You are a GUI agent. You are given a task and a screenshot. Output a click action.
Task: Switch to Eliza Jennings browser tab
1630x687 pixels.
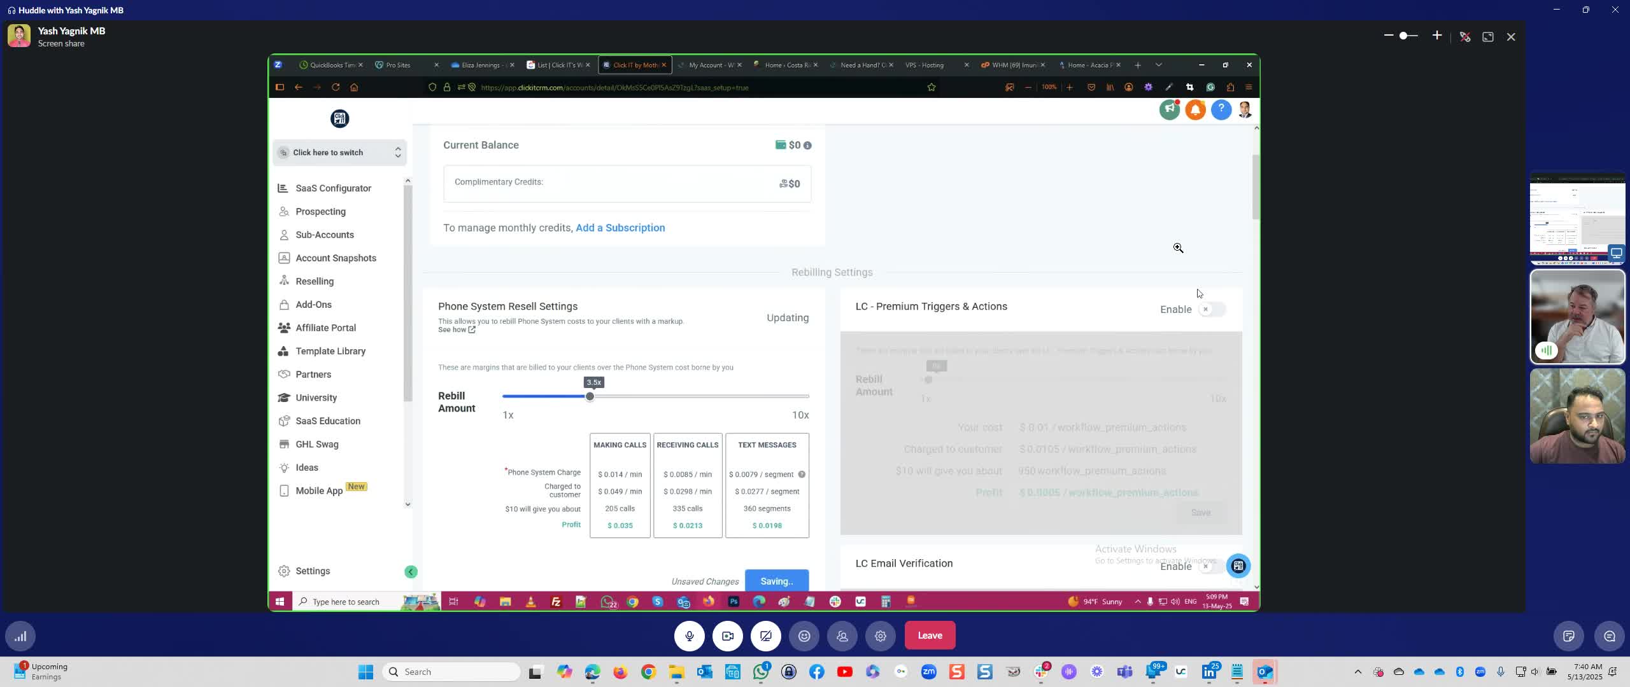pos(482,65)
